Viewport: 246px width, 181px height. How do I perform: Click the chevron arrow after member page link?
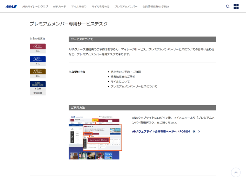coord(199,131)
